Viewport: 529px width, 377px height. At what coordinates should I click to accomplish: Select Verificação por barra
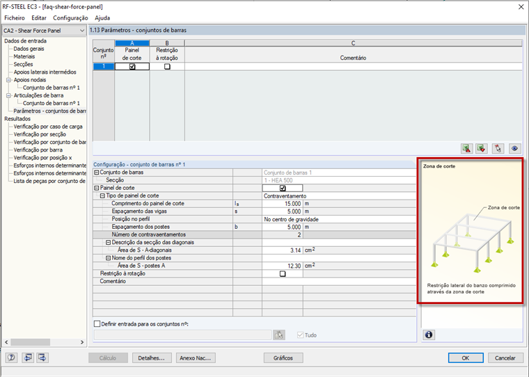[x=38, y=150]
